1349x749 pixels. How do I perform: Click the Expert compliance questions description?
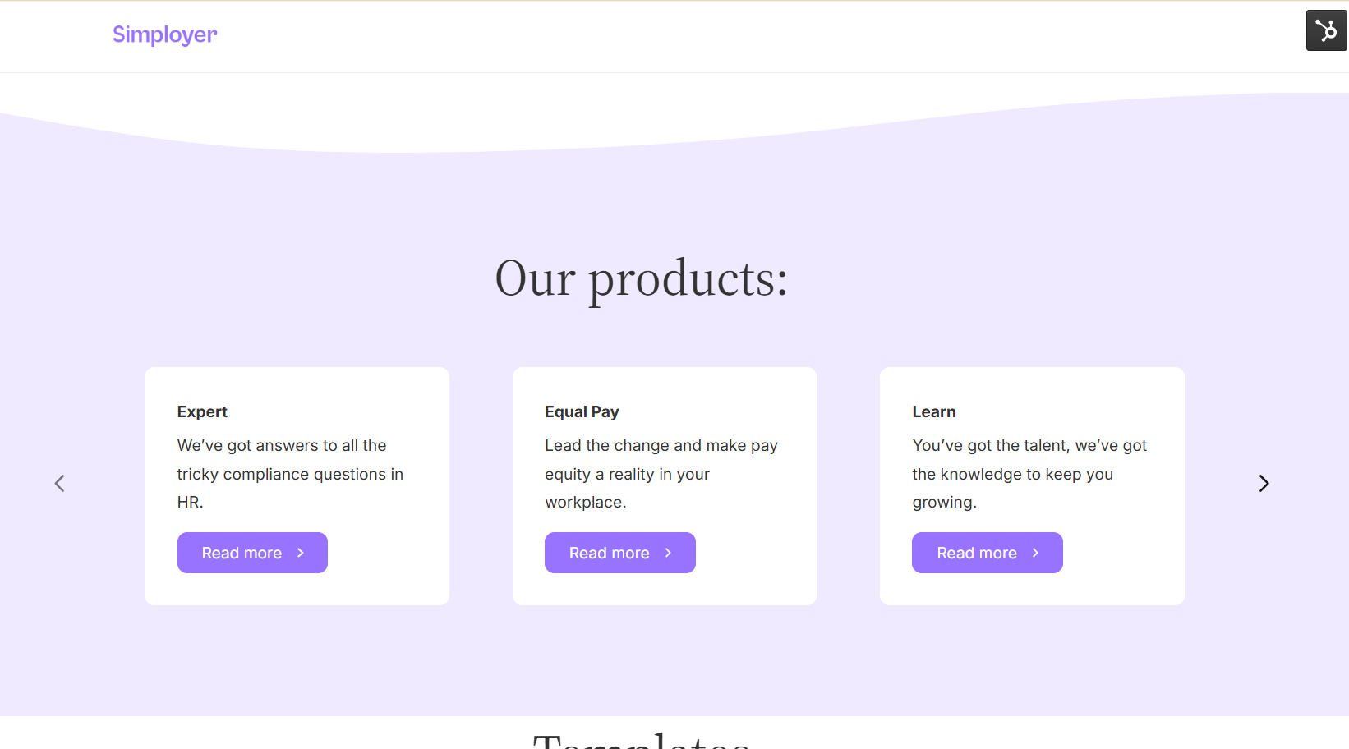[290, 474]
